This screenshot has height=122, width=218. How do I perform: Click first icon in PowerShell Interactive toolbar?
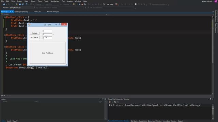[110, 102]
